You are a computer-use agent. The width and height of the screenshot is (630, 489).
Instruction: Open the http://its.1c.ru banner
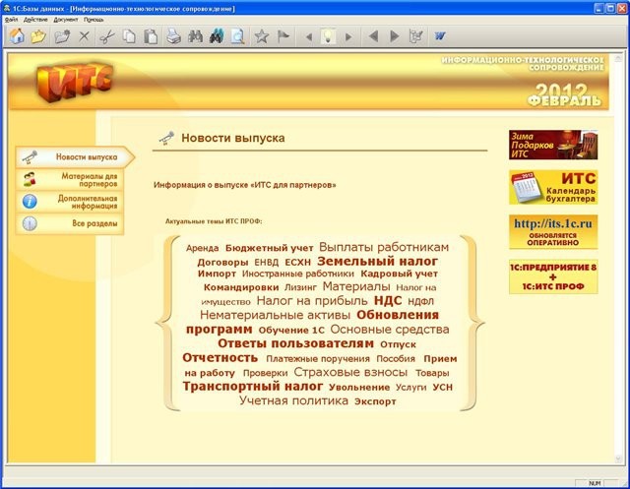coord(553,231)
